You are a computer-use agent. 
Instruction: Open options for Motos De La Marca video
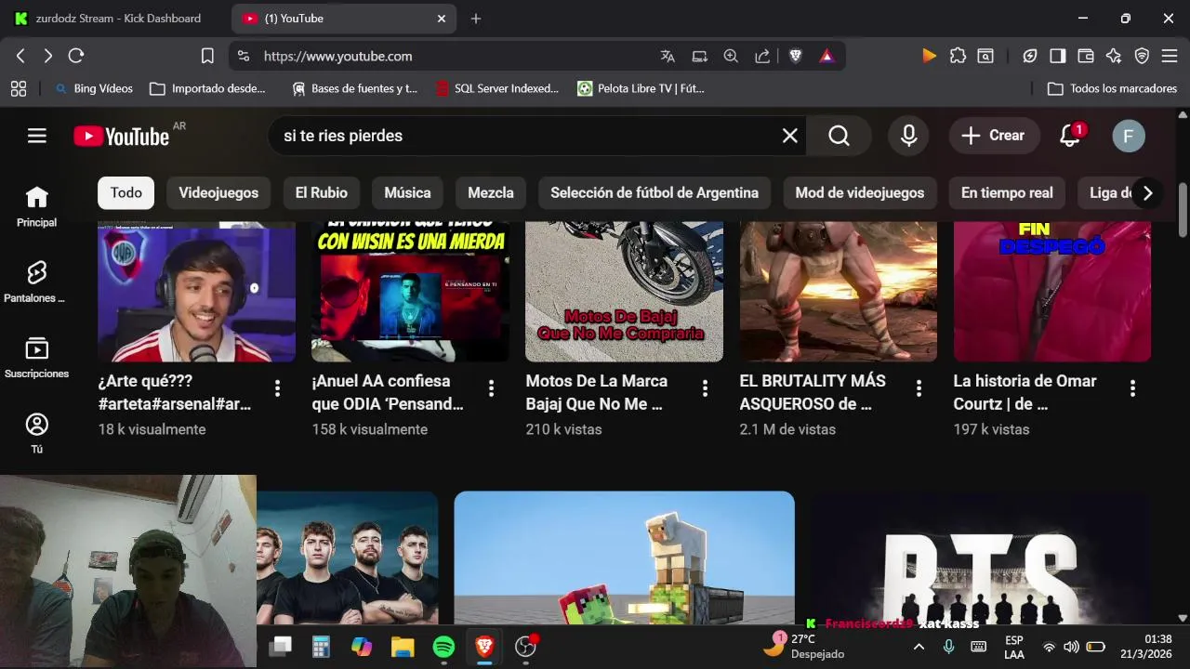click(x=705, y=388)
